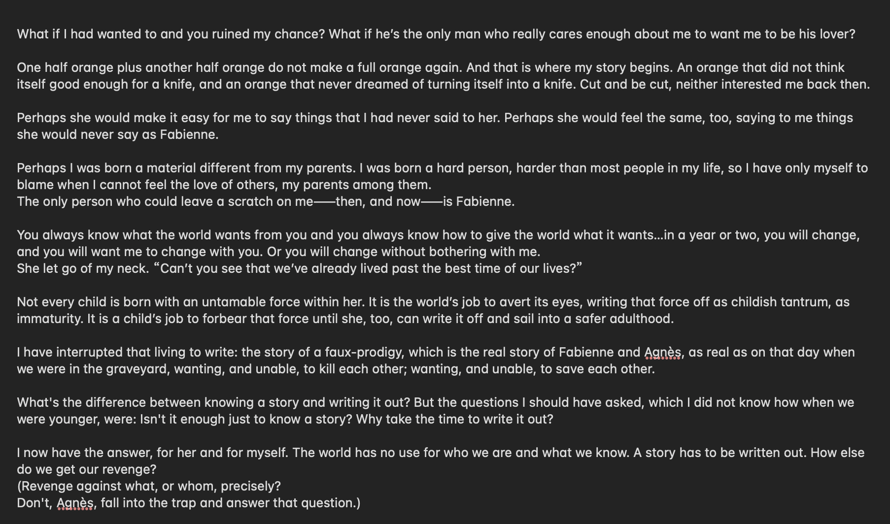The height and width of the screenshot is (524, 890).
Task: Click the word "lover?" ending the first line
Action: [837, 34]
